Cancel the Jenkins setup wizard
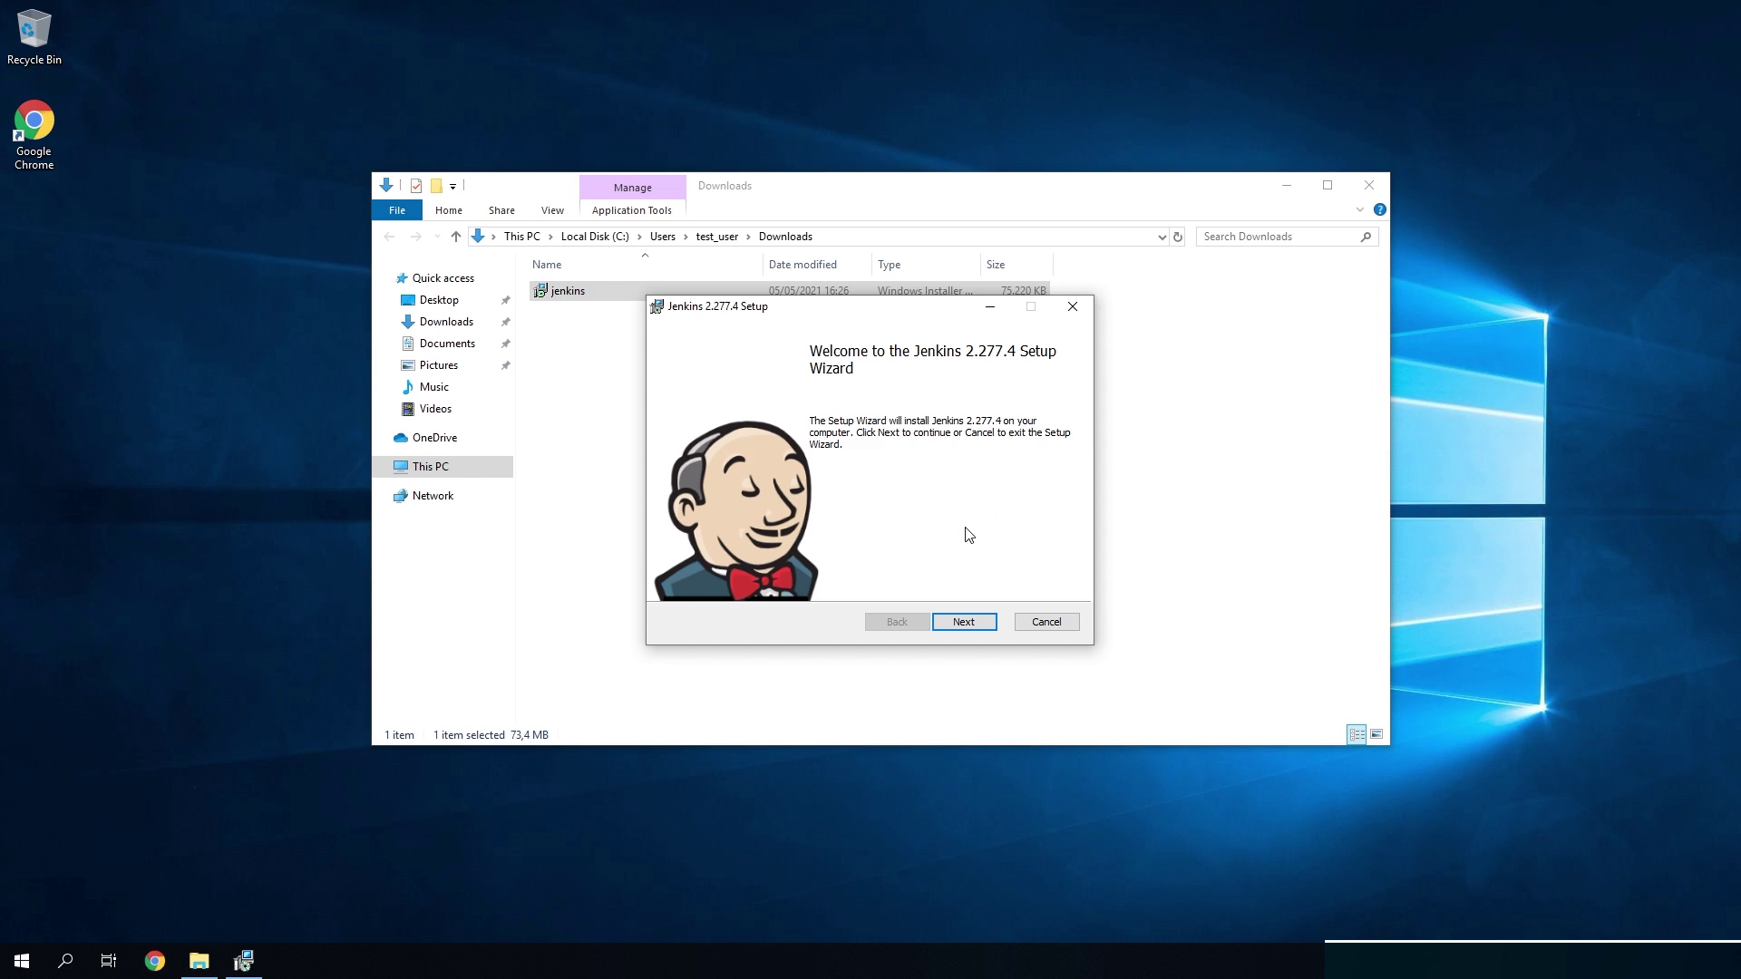 pos(1046,622)
